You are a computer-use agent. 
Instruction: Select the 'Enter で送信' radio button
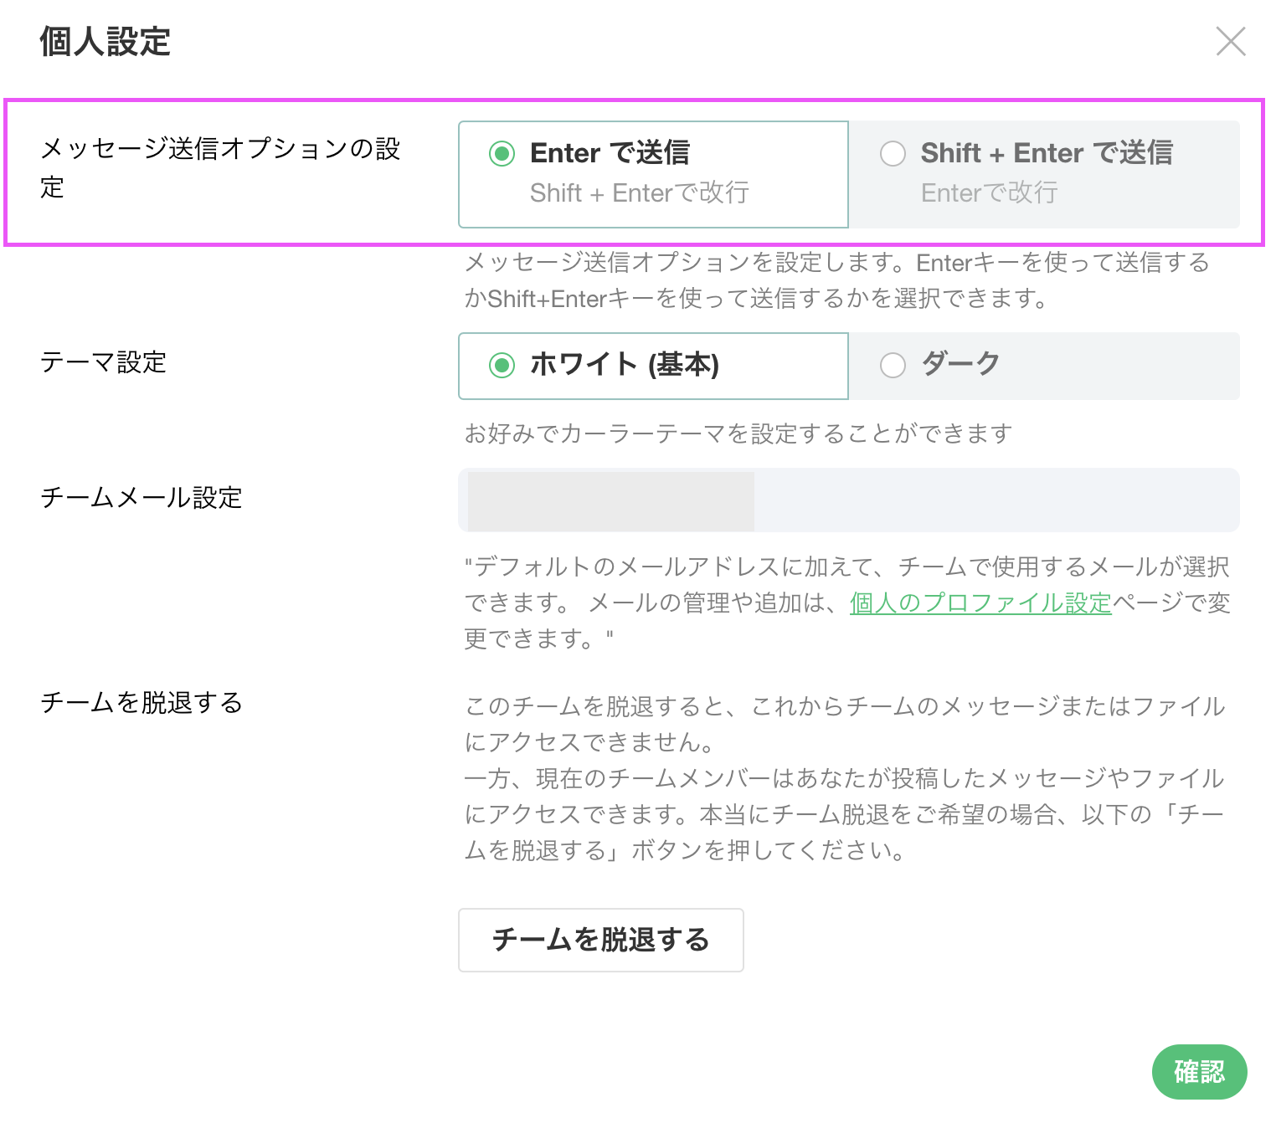tap(502, 154)
